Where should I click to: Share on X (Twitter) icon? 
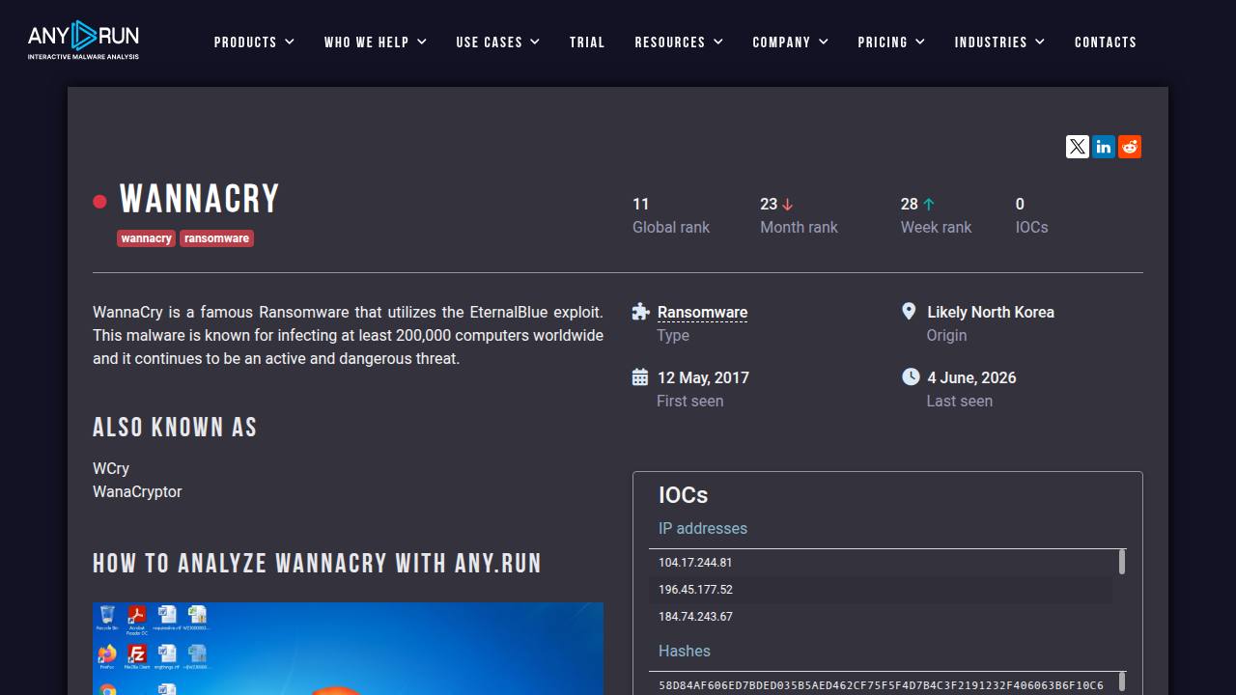pyautogui.click(x=1078, y=147)
